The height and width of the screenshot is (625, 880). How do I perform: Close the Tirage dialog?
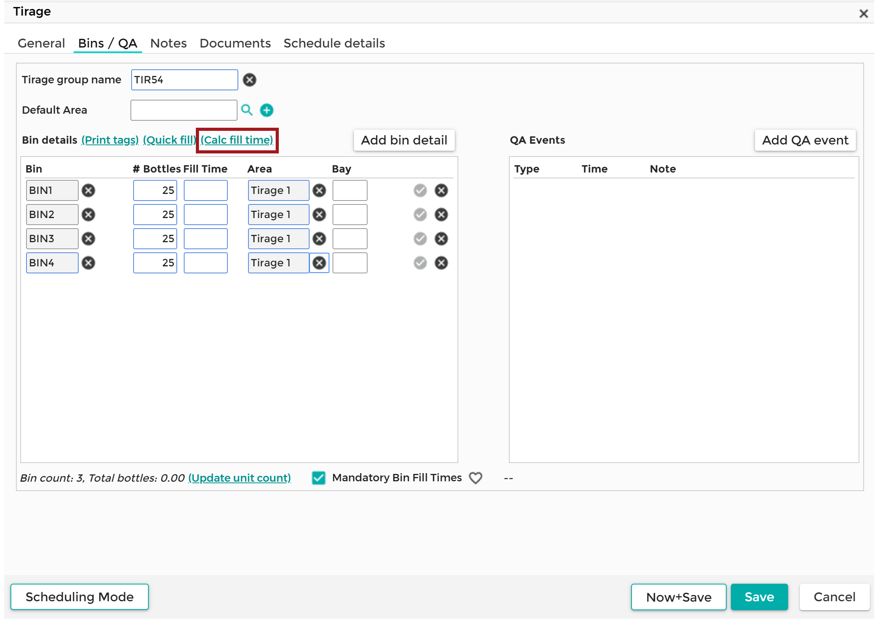tap(864, 14)
